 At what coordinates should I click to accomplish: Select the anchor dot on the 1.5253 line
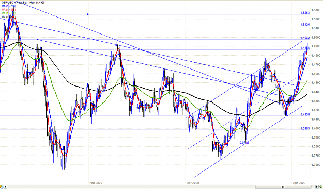point(88,14)
